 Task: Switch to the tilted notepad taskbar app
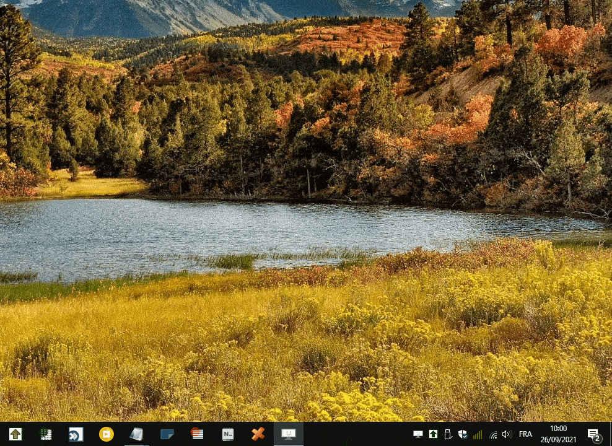(x=137, y=434)
